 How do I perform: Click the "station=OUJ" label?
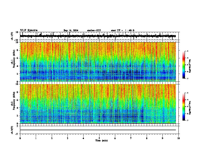coord(94,30)
